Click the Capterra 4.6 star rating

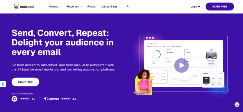(69, 99)
